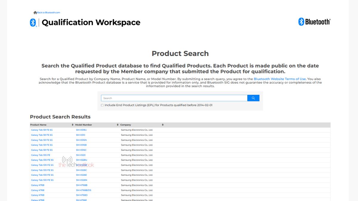This screenshot has width=358, height=201.
Task: Open model number SM-K768B/DS
Action: 84,190
